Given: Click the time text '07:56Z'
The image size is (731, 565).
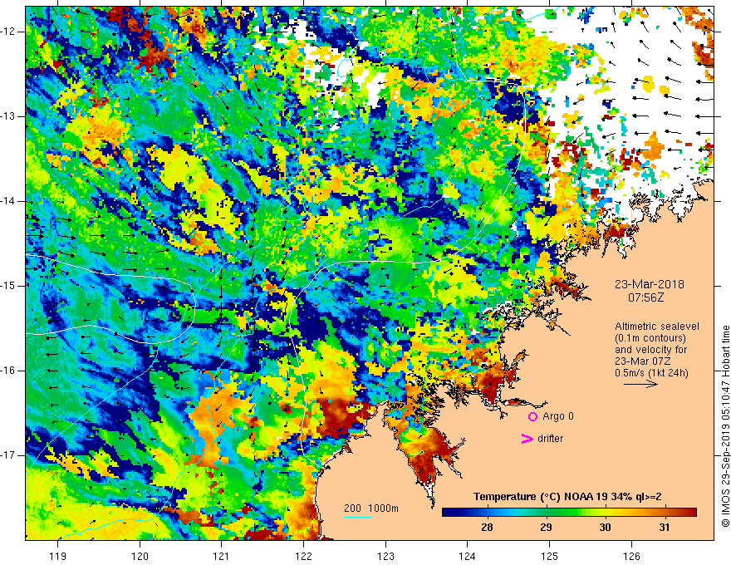Looking at the screenshot, I should tap(645, 297).
